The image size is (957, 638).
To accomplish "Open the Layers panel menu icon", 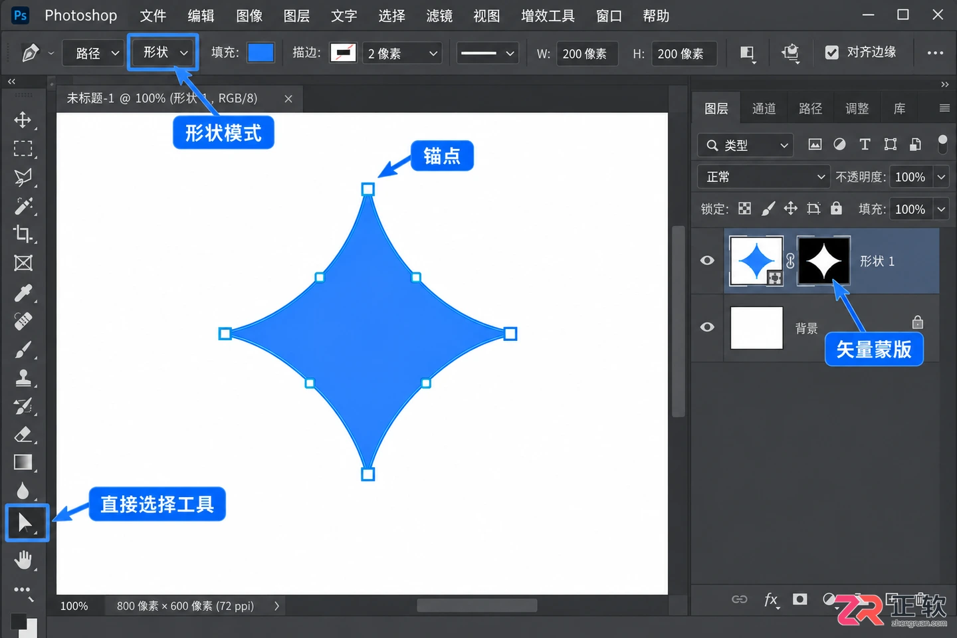I will [x=944, y=108].
